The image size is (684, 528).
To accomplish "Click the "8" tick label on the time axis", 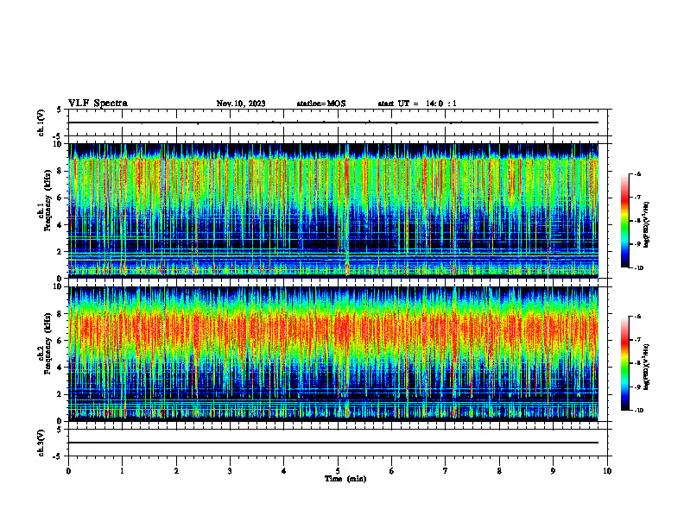I will click(x=499, y=471).
